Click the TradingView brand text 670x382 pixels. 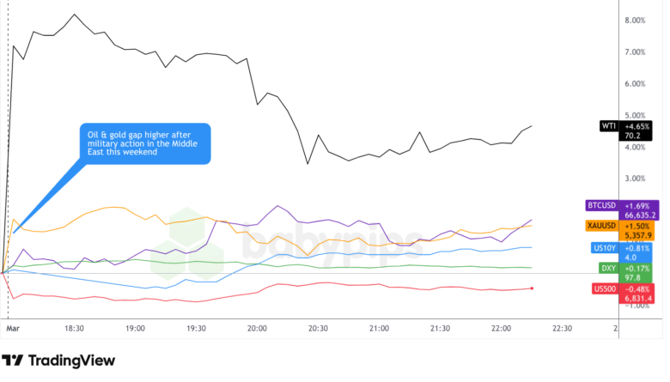71,361
